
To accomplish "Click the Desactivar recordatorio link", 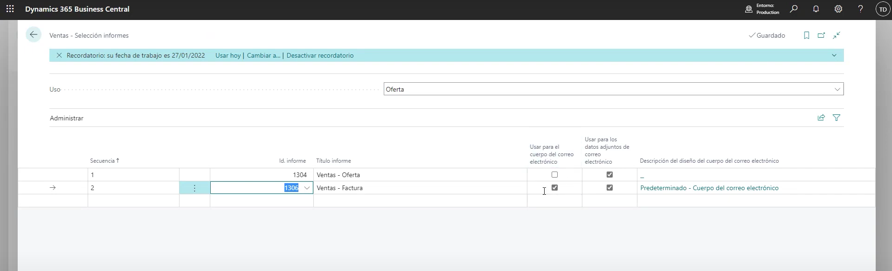I will tap(320, 55).
